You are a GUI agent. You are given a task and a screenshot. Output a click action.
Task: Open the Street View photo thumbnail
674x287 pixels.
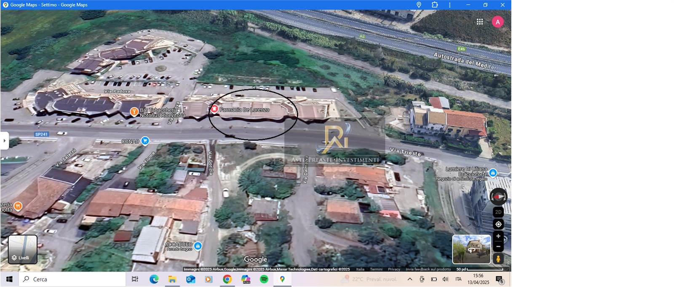pos(471,249)
